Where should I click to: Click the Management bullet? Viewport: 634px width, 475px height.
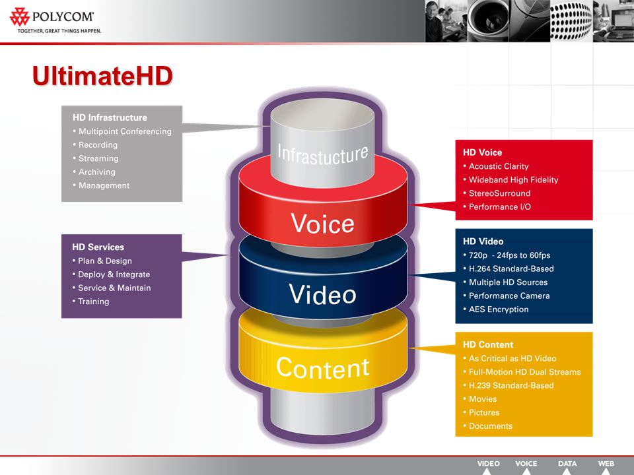point(101,185)
